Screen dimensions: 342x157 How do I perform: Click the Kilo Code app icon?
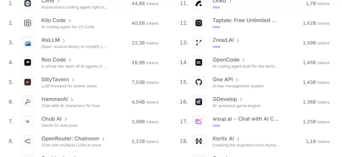point(28,23)
